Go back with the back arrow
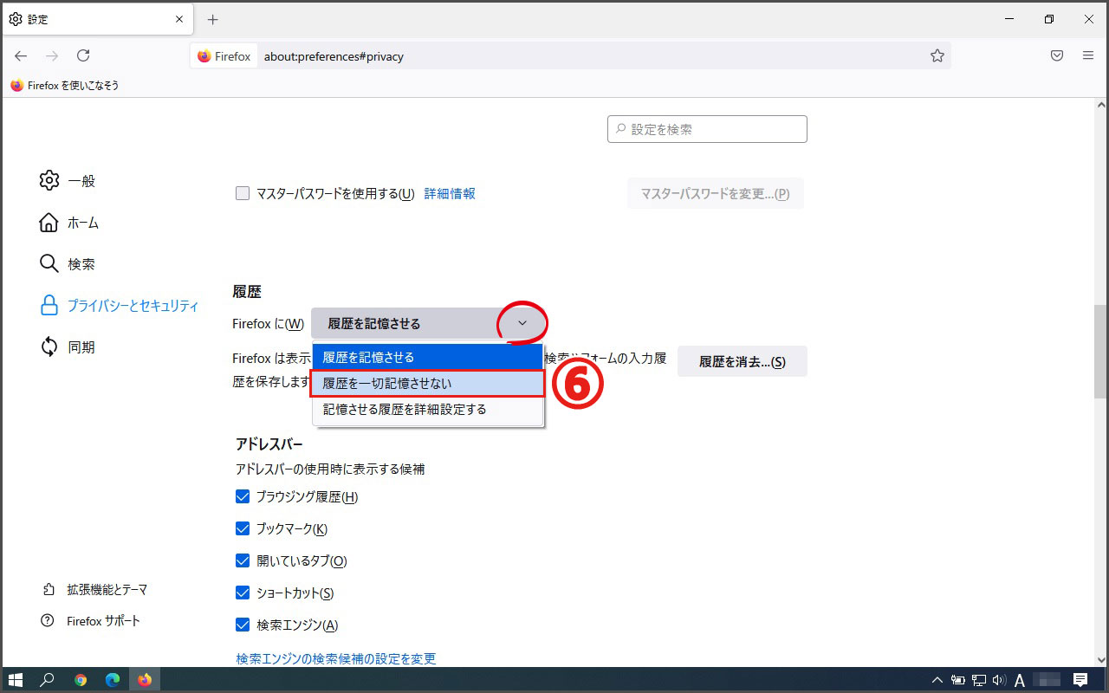This screenshot has width=1109, height=693. (x=21, y=55)
